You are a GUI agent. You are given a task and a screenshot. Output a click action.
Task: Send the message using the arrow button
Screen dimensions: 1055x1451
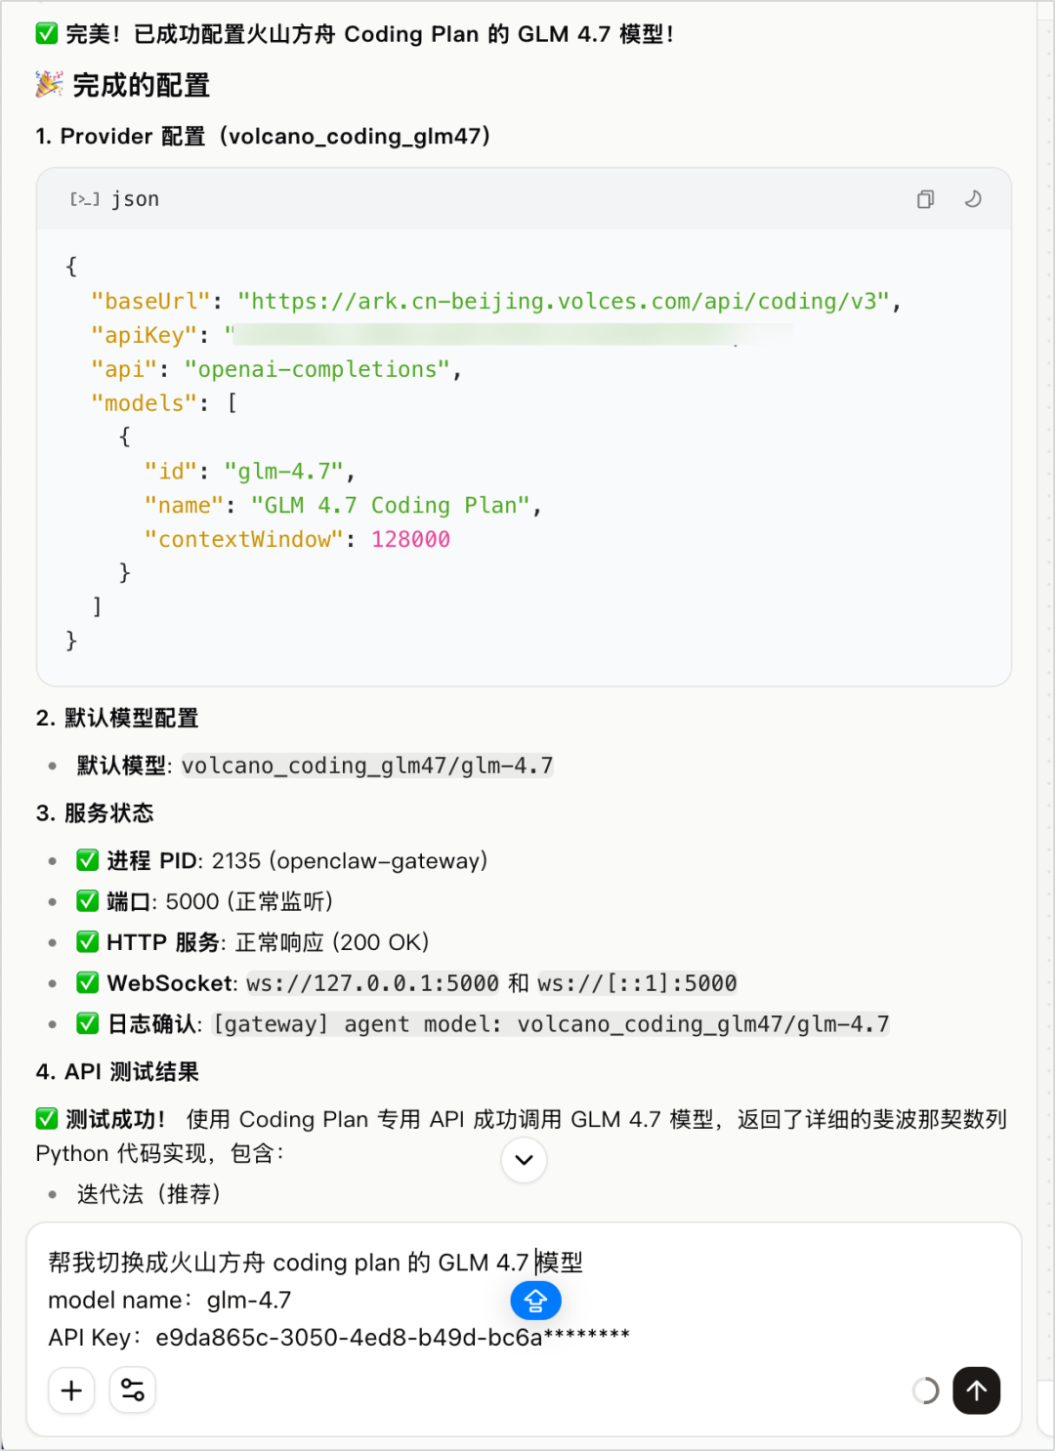pos(977,1390)
